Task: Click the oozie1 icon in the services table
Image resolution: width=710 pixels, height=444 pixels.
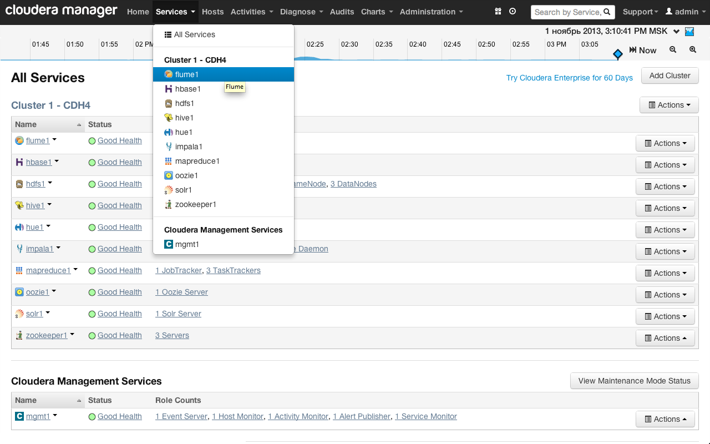Action: 19,292
